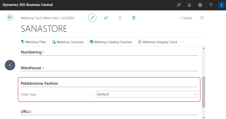The height and width of the screenshot is (119, 226).
Task: Open the Order Type dropdown arrow
Action: (x=194, y=94)
